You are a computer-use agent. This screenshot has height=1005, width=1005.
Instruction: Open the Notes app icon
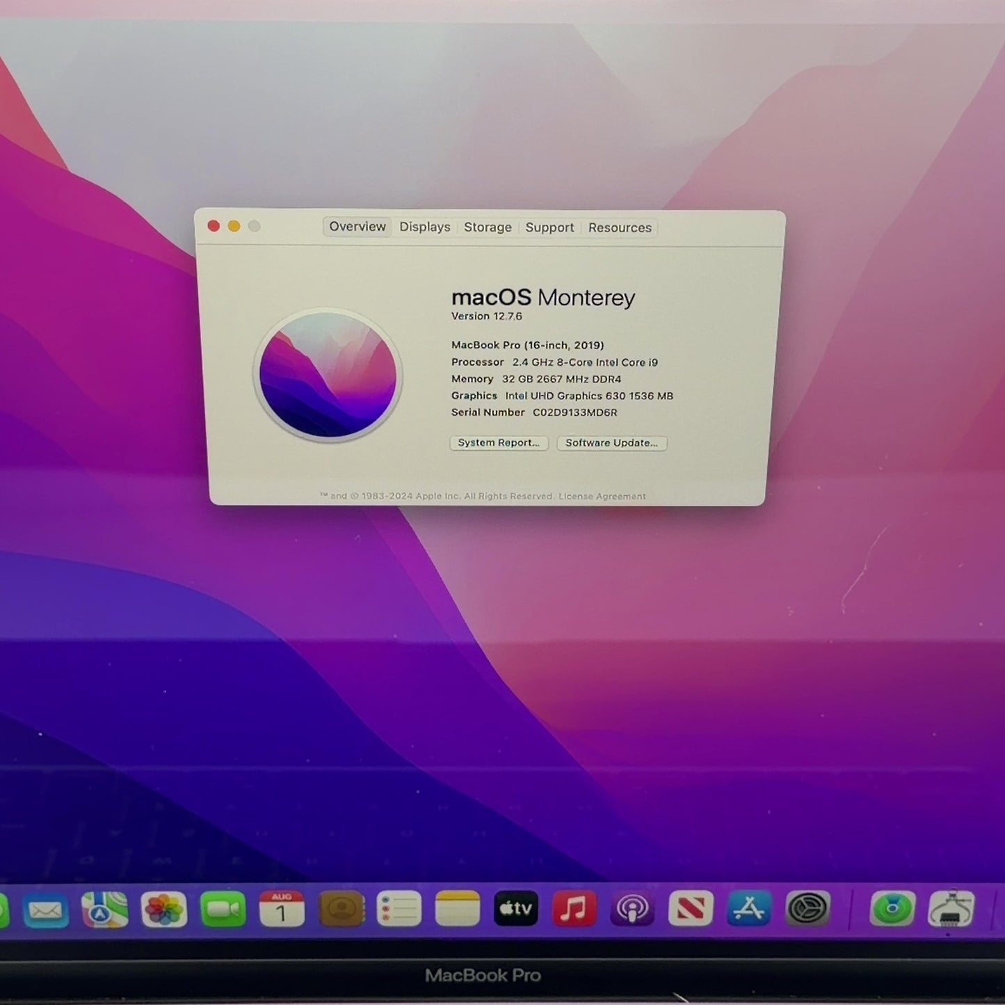click(x=457, y=908)
